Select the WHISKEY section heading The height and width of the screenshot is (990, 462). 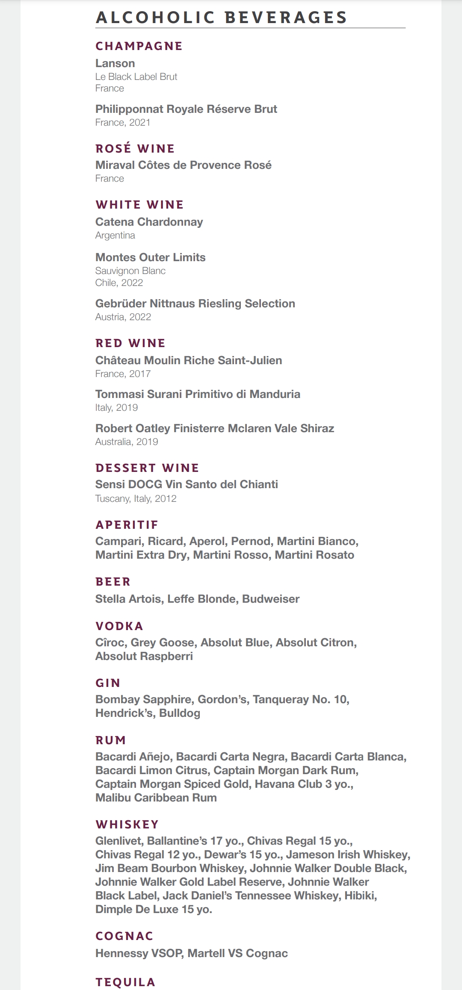127,825
